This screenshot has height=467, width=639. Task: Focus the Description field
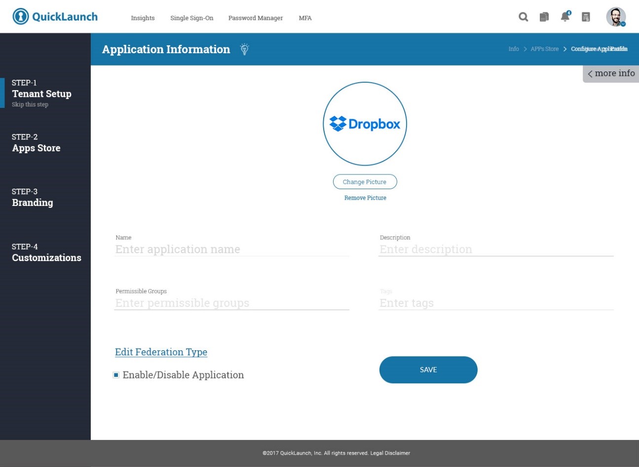click(x=496, y=249)
